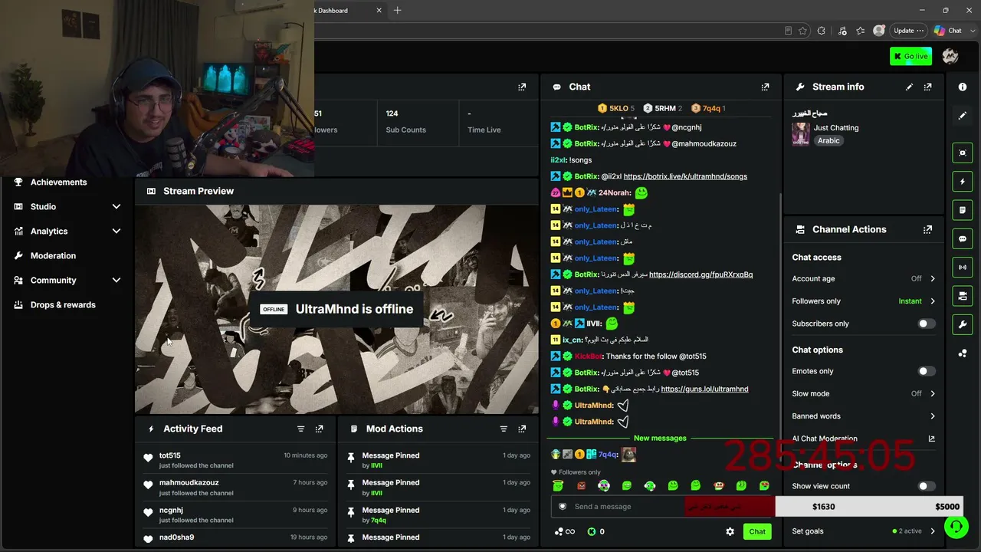The width and height of the screenshot is (981, 552).
Task: Click the Stream Preview offline image
Action: coord(336,310)
